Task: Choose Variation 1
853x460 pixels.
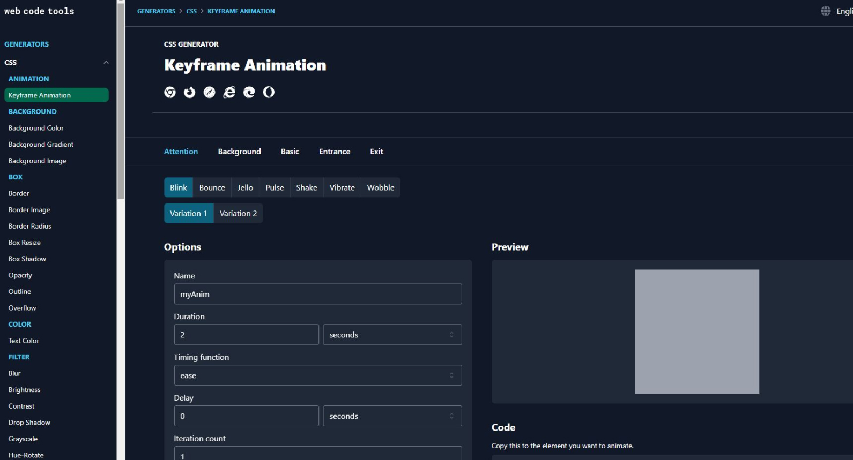Action: pyautogui.click(x=189, y=213)
